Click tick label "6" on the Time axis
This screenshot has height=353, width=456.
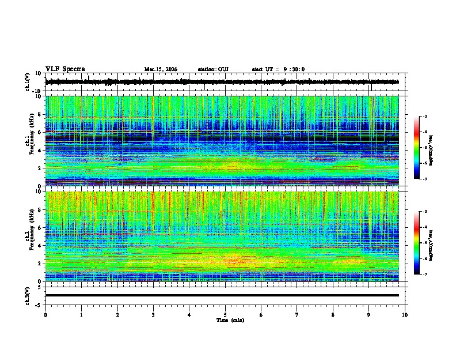(x=261, y=315)
